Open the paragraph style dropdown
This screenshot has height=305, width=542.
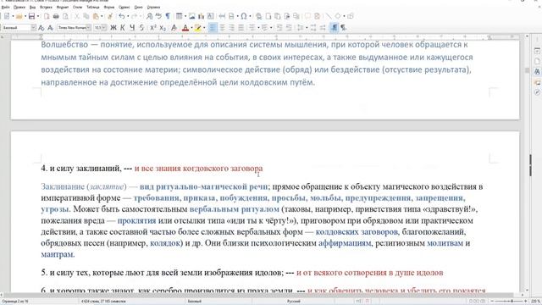(34, 28)
